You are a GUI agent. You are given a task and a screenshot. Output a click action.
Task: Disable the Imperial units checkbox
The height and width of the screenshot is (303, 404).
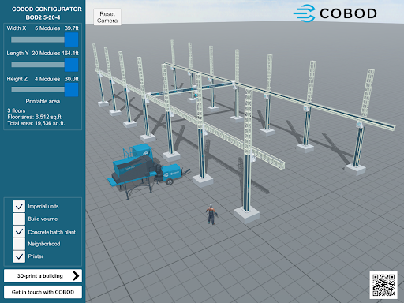click(19, 207)
